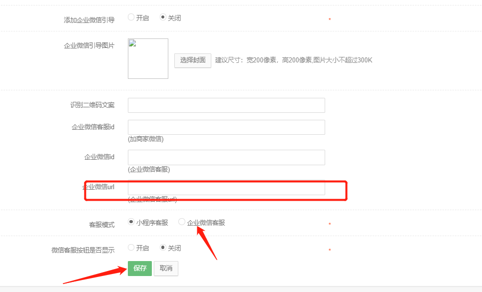Screen dimensions: 482x292
Task: Focus the 企业微信url input field
Action: (227, 188)
